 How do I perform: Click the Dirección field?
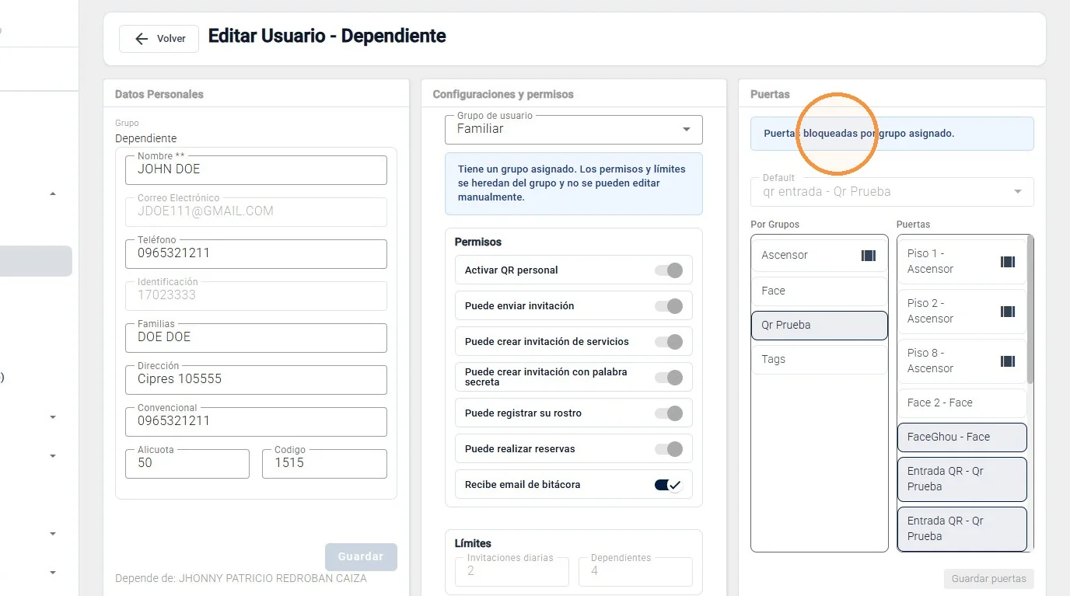point(256,380)
